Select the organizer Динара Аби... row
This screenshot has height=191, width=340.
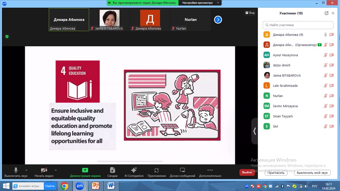(x=298, y=45)
